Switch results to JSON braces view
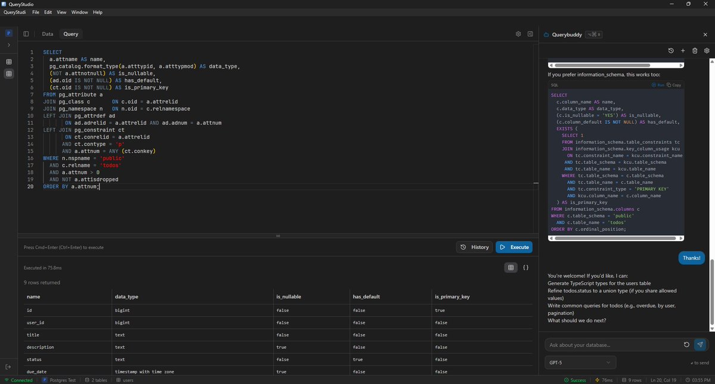 pyautogui.click(x=526, y=268)
